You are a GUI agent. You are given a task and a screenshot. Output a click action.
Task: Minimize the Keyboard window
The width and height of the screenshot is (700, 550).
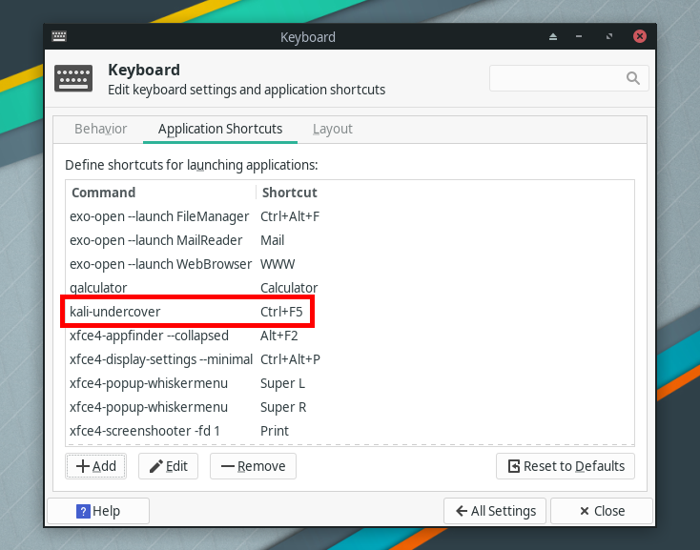click(x=579, y=36)
